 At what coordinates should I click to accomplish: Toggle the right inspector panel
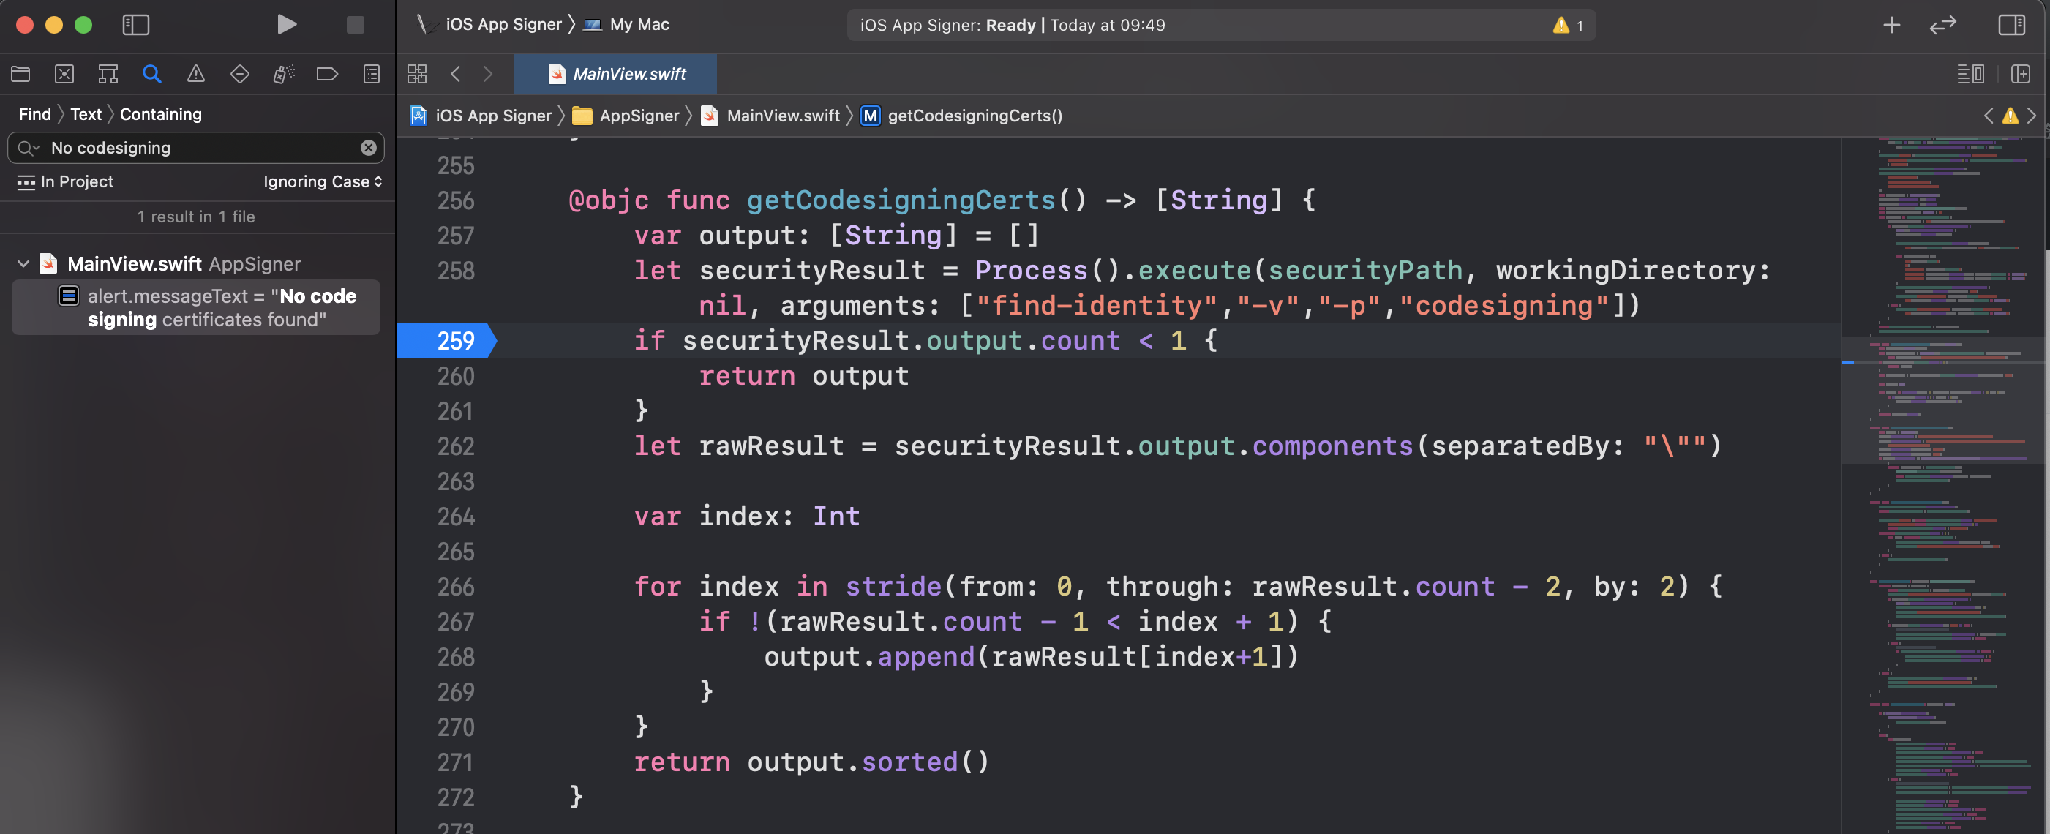click(x=2011, y=25)
